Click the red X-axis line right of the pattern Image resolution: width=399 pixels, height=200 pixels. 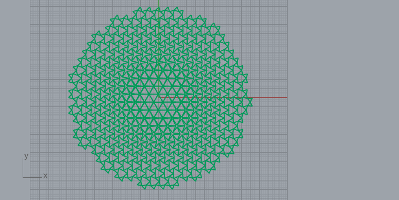point(270,98)
